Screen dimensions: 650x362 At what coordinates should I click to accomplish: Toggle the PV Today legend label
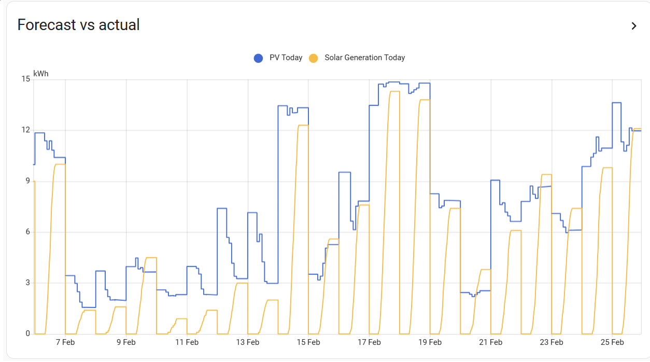tap(286, 58)
